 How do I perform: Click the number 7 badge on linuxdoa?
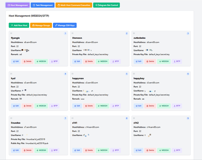coord(65,118)
